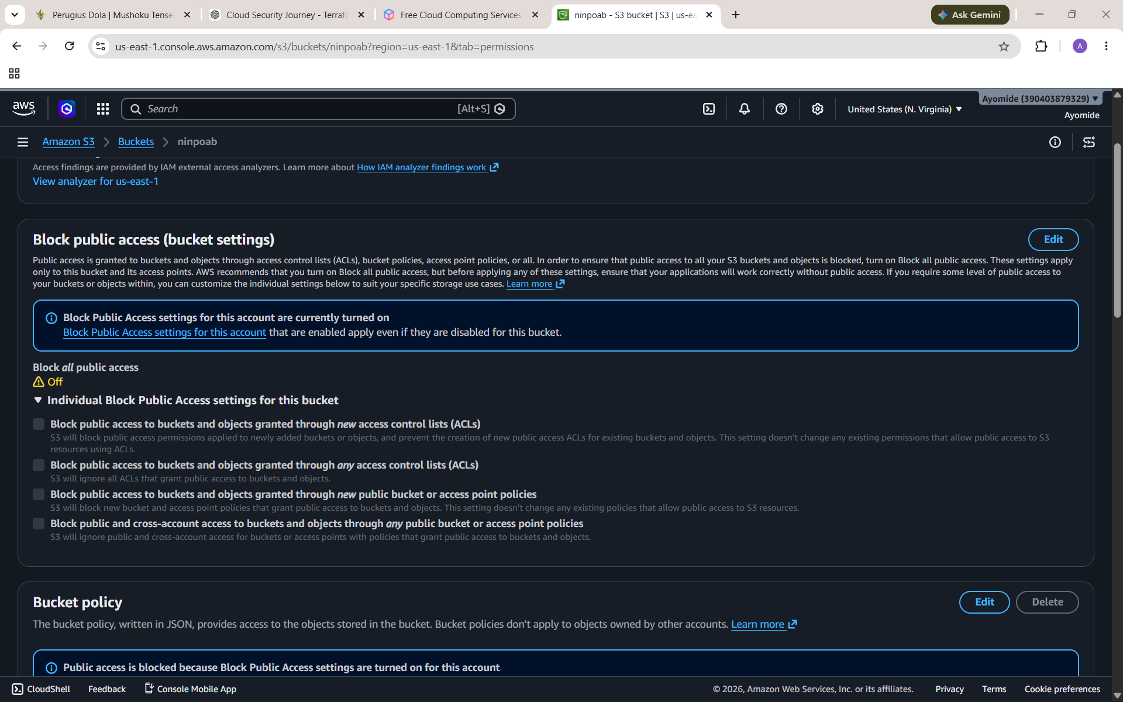Image resolution: width=1123 pixels, height=702 pixels.
Task: Open Block Public Access settings for this account
Action: pyautogui.click(x=164, y=332)
